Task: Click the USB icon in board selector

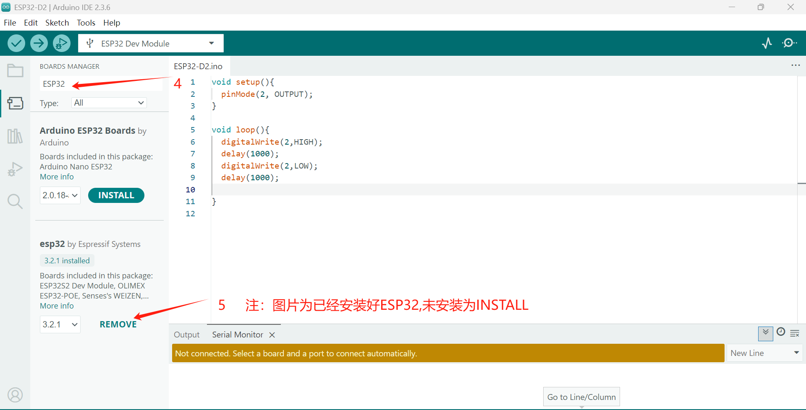Action: point(89,43)
